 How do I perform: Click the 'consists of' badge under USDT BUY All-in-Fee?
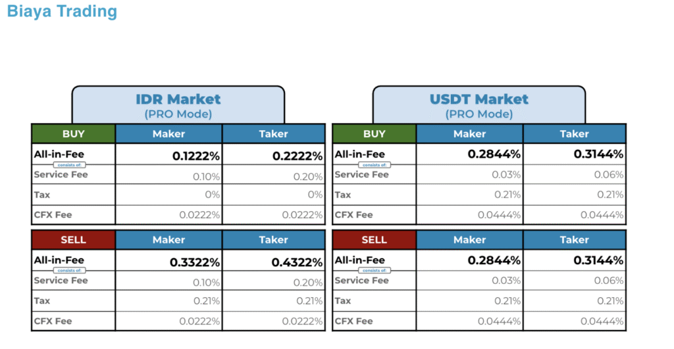click(374, 165)
